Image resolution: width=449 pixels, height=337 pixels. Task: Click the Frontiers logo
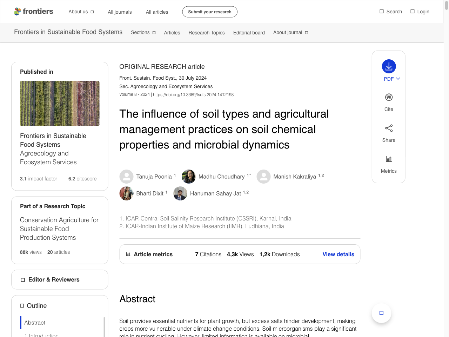click(x=34, y=11)
